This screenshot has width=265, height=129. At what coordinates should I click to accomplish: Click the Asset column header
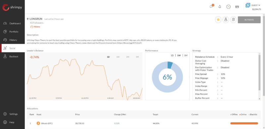tap(39, 114)
